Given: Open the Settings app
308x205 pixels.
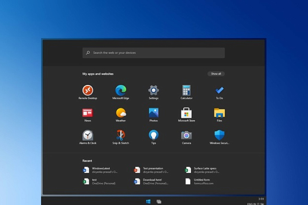Looking at the screenshot, I should tap(153, 92).
